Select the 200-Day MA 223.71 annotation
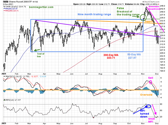 110,57
